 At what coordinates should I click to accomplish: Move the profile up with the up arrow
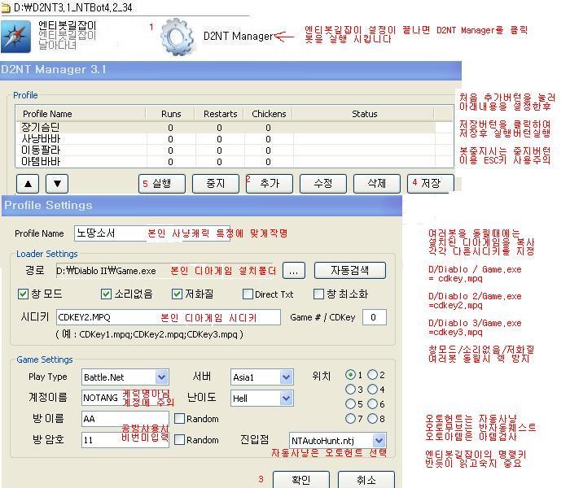28,184
